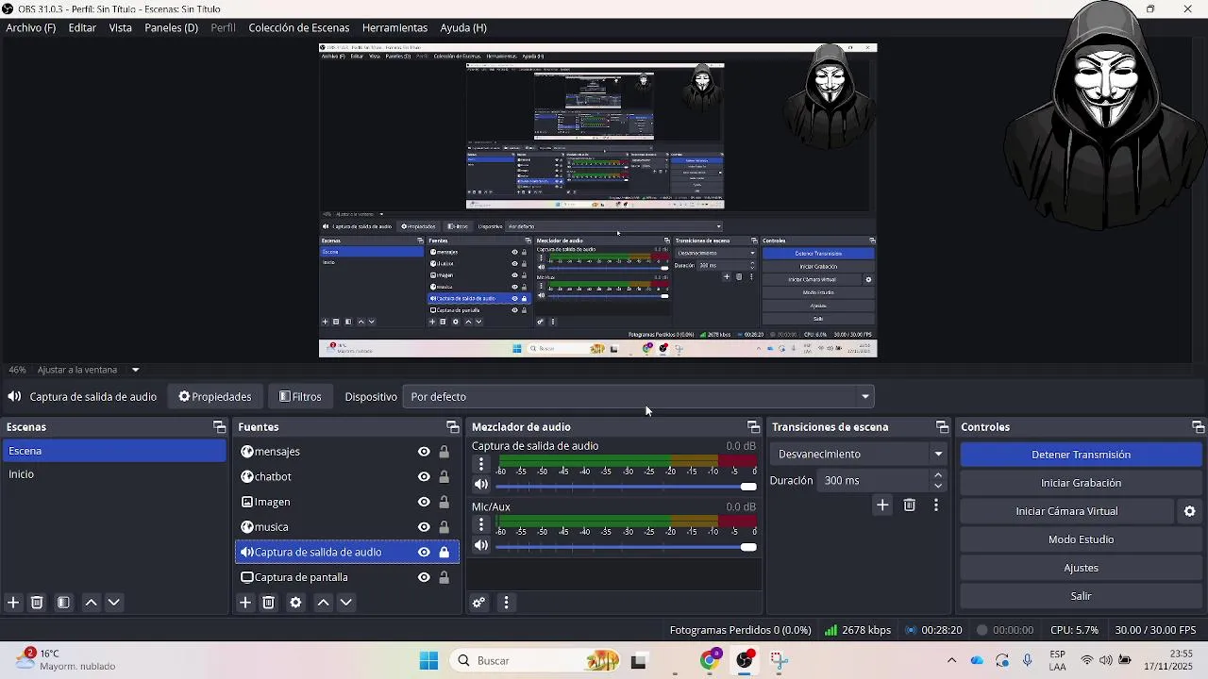Open the Desvanecimiento transition dropdown
The height and width of the screenshot is (679, 1208).
859,454
